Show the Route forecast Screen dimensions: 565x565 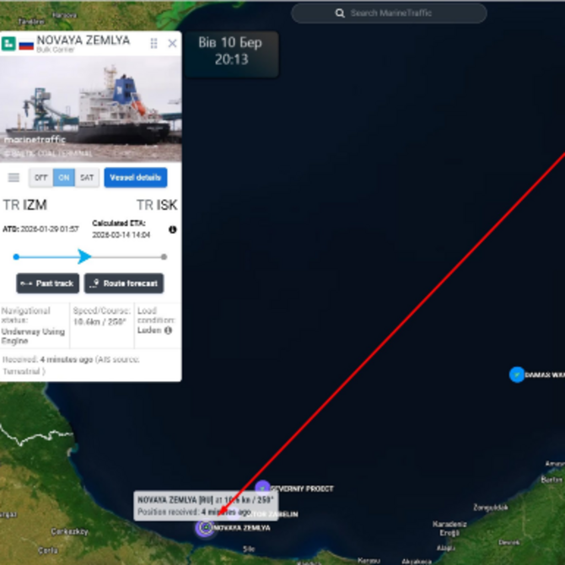pyautogui.click(x=124, y=283)
